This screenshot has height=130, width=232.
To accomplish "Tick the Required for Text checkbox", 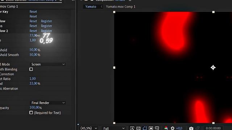I will point(31,113).
